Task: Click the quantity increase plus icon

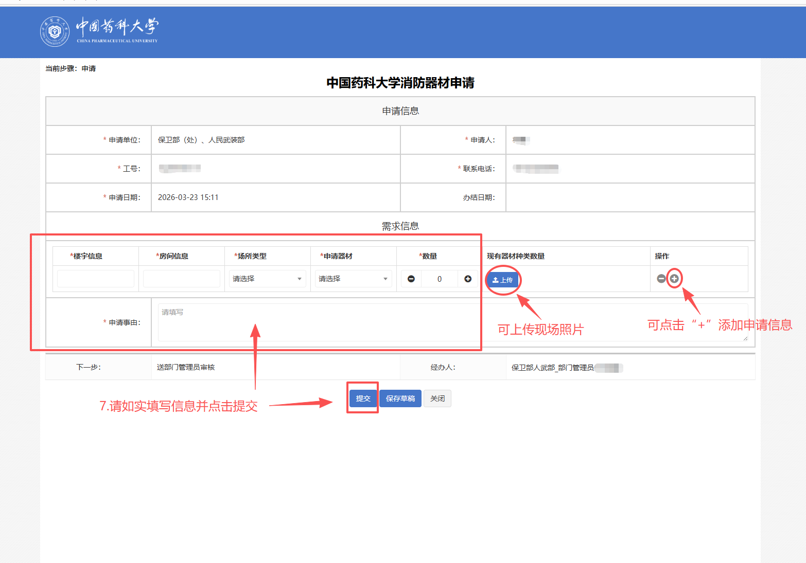Action: (467, 279)
